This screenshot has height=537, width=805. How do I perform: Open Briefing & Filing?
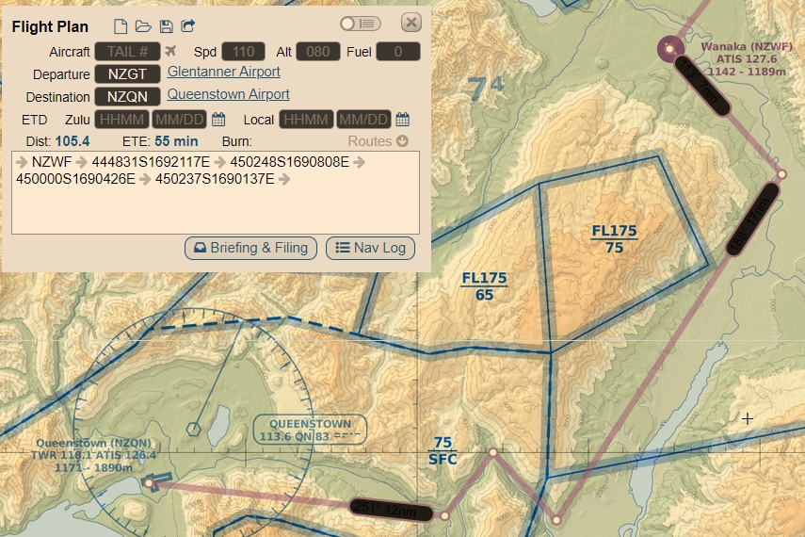coord(251,248)
